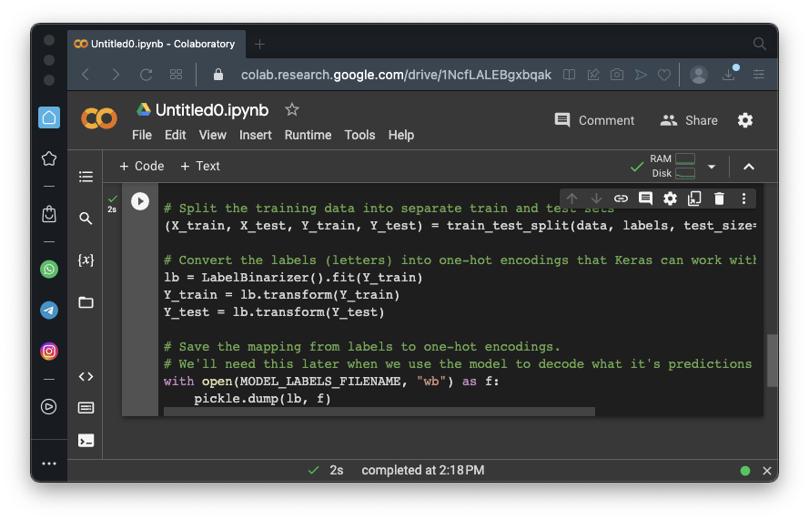
Task: Add a new Code cell
Action: (142, 166)
